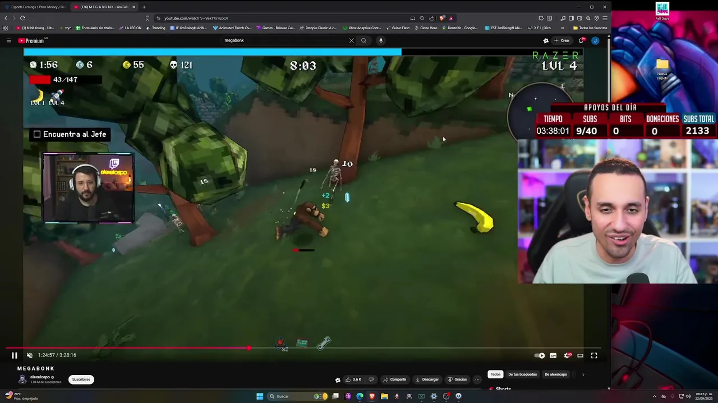Dislike the video
This screenshot has width=718, height=403.
[x=371, y=379]
